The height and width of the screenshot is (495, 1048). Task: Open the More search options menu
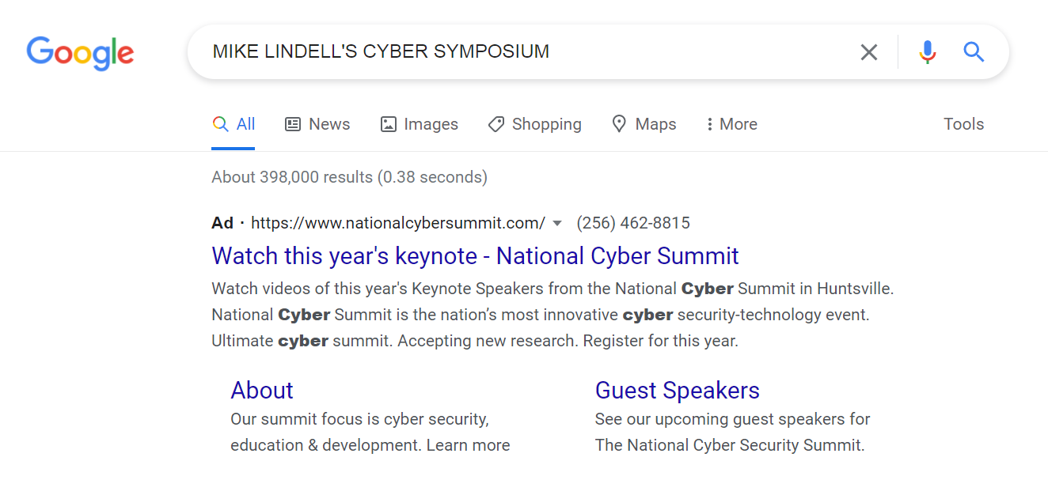(x=732, y=124)
